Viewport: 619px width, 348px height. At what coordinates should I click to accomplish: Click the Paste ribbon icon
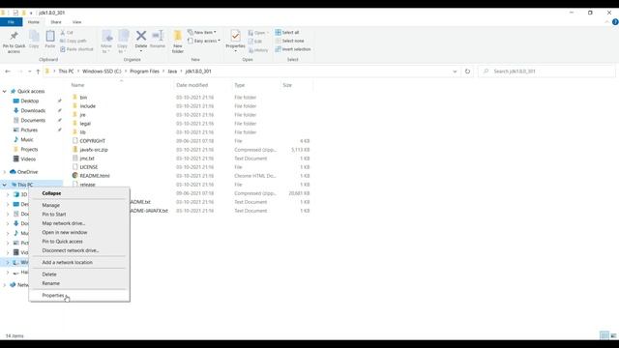pos(50,40)
